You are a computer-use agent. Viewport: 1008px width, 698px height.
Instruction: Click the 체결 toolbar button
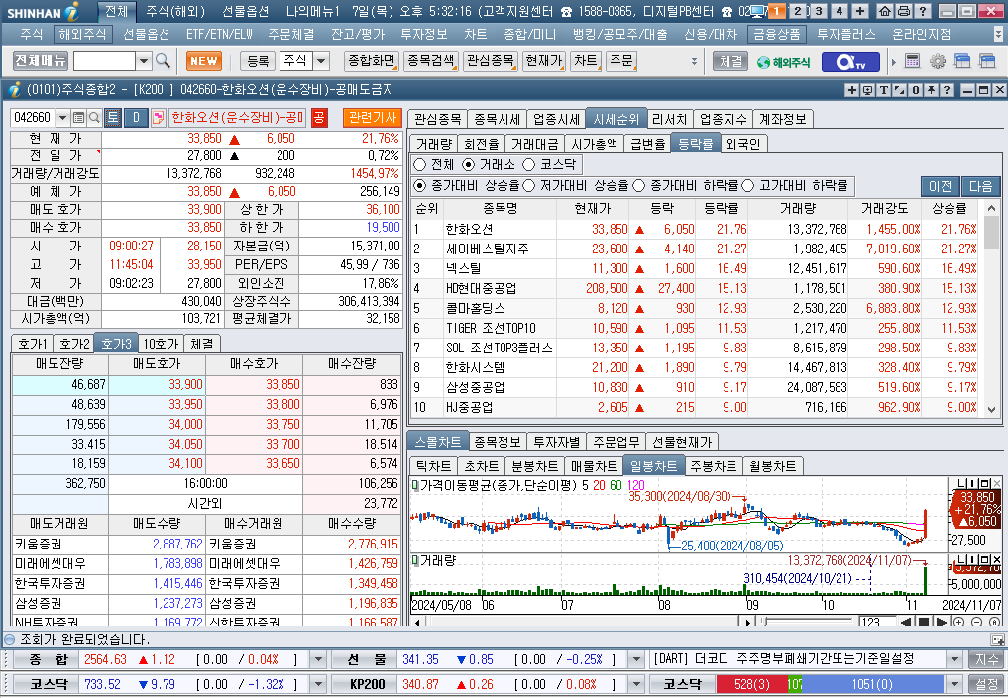point(730,61)
